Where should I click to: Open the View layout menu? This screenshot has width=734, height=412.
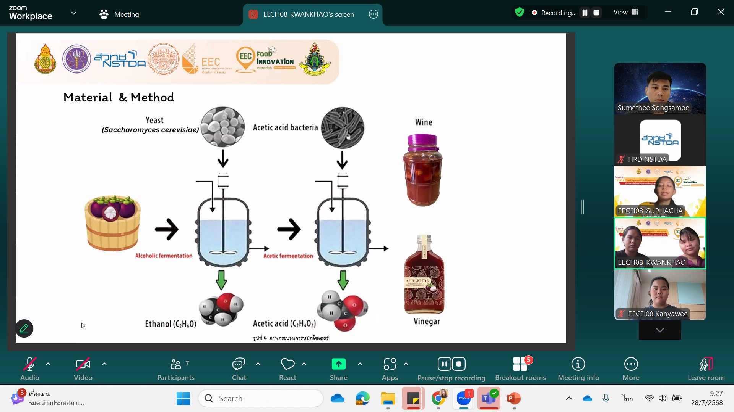pyautogui.click(x=626, y=12)
